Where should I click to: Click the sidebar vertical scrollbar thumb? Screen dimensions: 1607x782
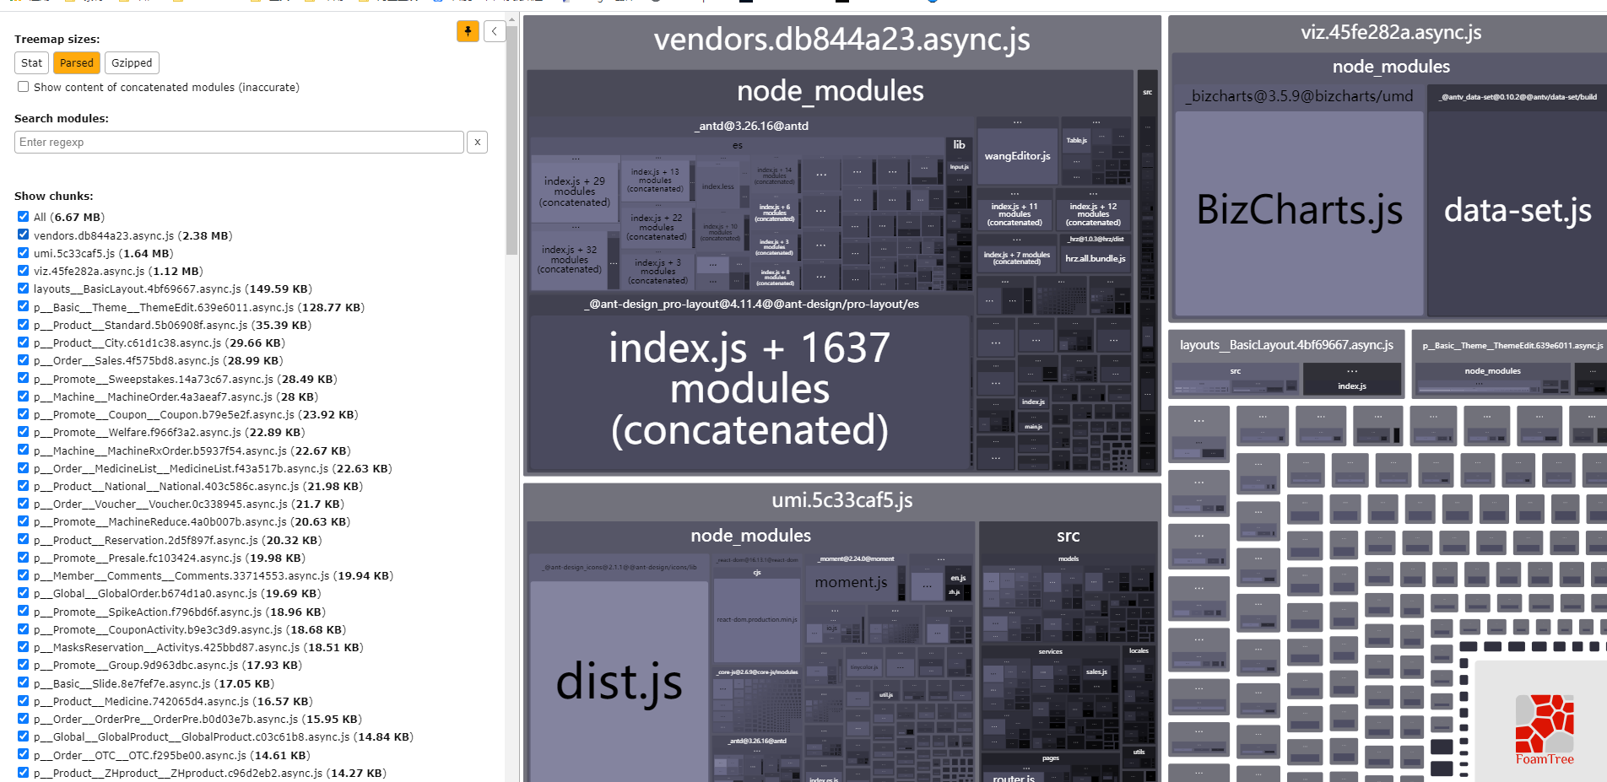click(511, 139)
